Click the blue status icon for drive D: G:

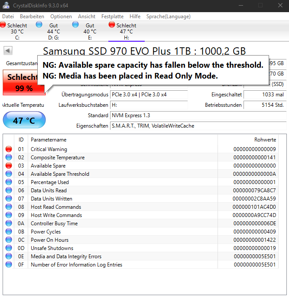click(39, 25)
